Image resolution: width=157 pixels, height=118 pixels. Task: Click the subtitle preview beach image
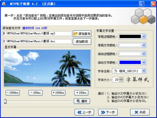point(47,68)
